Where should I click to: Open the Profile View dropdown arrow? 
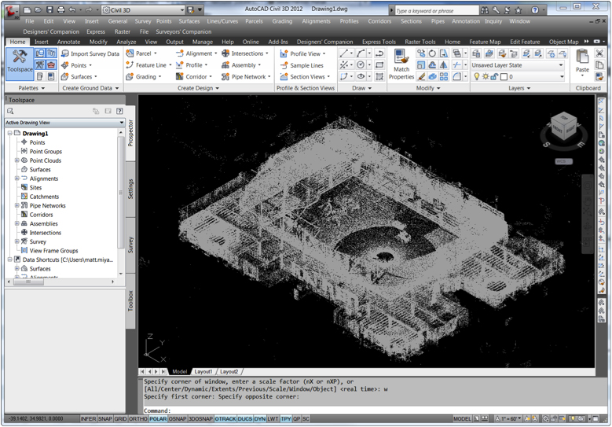point(324,54)
